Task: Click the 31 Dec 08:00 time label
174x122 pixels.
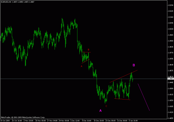Action: 122,121
